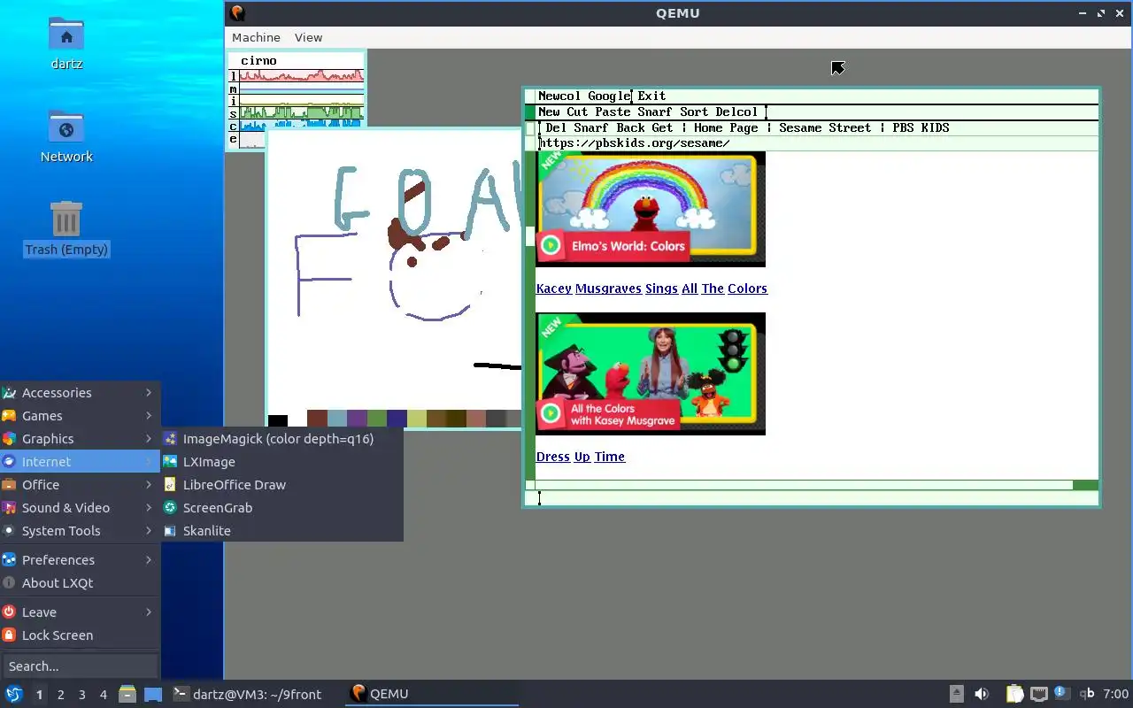Open the Elmo's World: Colors thumbnail
Viewport: 1133px width, 708px height.
pos(651,209)
